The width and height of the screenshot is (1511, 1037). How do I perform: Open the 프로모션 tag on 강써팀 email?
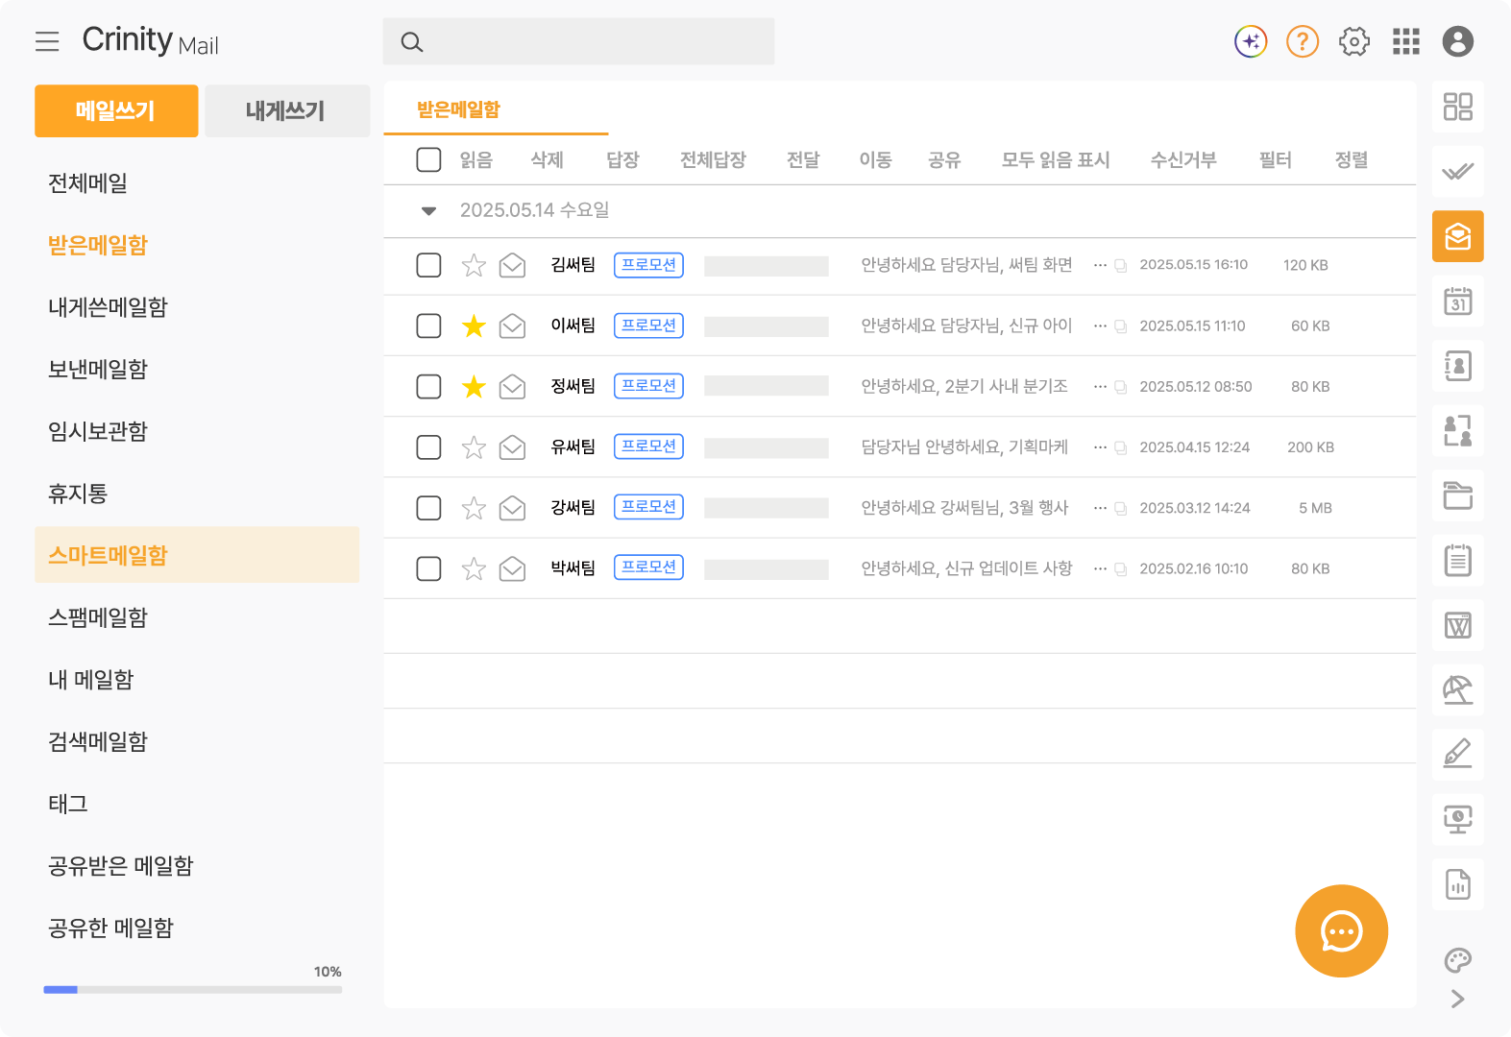[x=648, y=507]
